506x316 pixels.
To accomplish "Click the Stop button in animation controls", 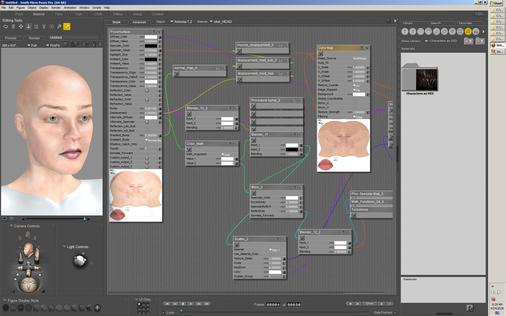I will click(x=183, y=304).
